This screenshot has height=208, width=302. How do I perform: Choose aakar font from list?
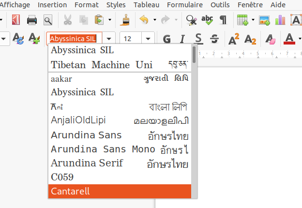pyautogui.click(x=120, y=79)
